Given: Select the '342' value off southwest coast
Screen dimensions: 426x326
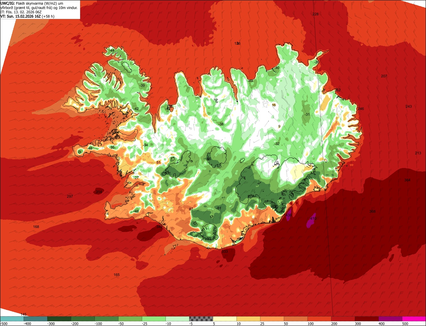Looking at the screenshot, I should (159, 227).
